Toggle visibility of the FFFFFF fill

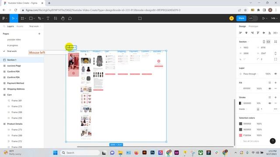click(269, 89)
